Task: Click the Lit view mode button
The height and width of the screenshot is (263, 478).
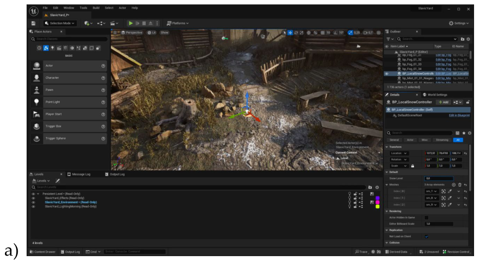Action: pyautogui.click(x=151, y=32)
